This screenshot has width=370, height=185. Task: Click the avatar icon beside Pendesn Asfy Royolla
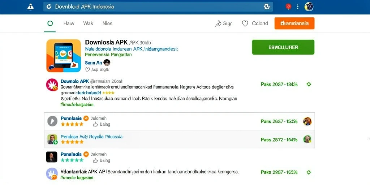point(52,139)
